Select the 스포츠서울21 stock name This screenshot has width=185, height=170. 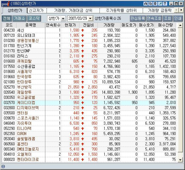(28, 118)
